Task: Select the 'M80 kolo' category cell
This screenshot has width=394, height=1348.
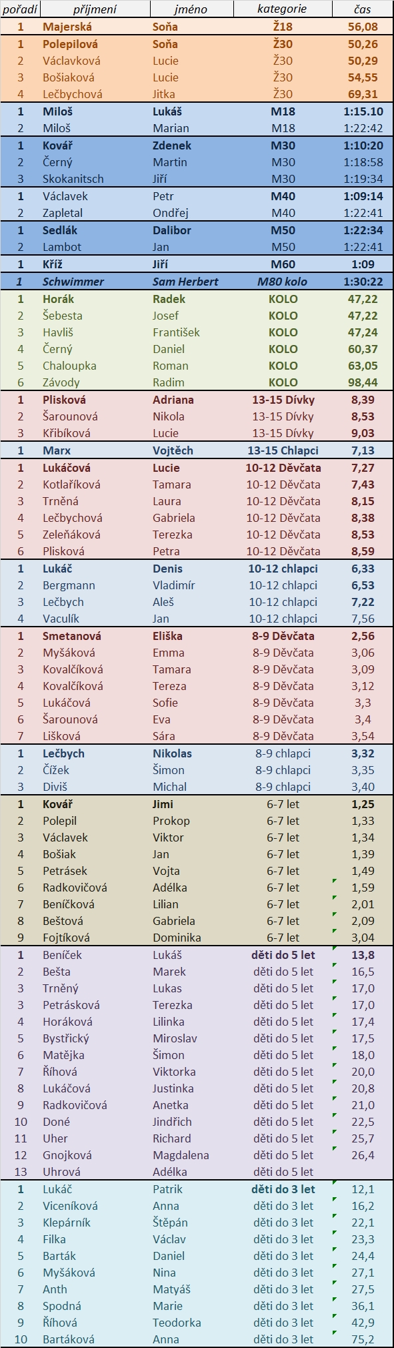Action: point(283,282)
